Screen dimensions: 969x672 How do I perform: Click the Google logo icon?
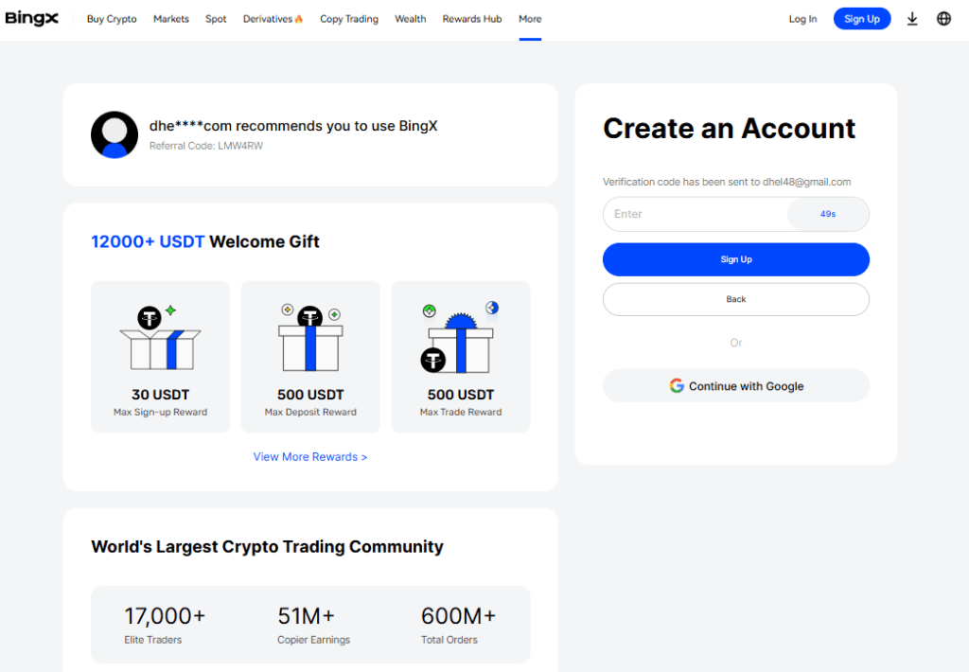[677, 386]
